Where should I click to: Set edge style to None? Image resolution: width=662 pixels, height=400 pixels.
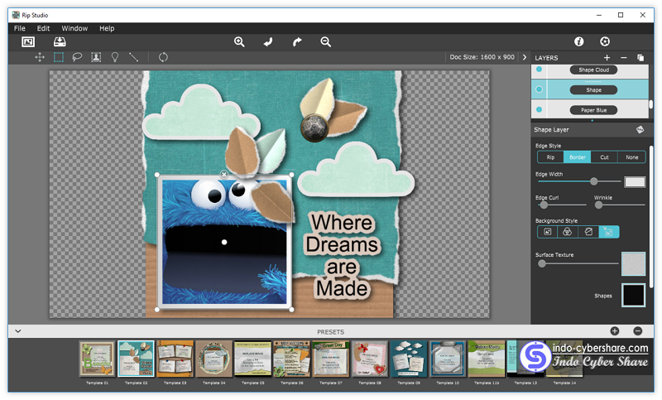(x=631, y=157)
